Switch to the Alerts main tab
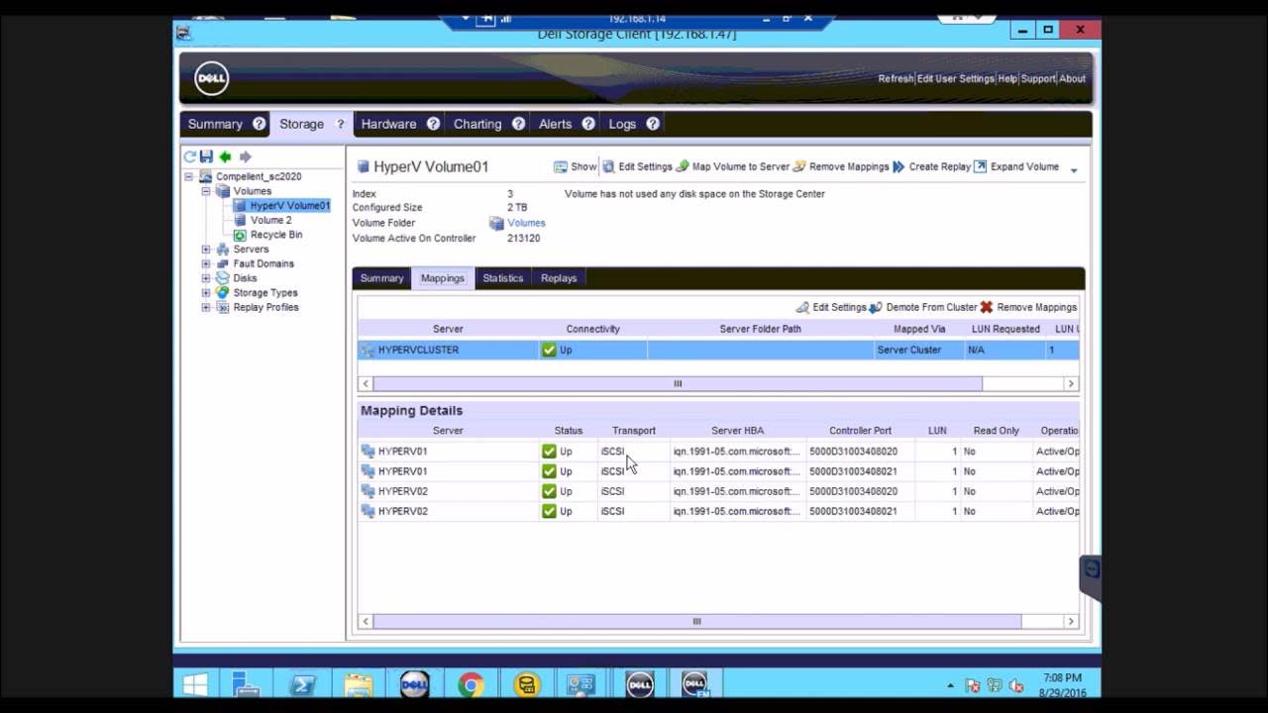The height and width of the screenshot is (713, 1268). click(x=555, y=124)
